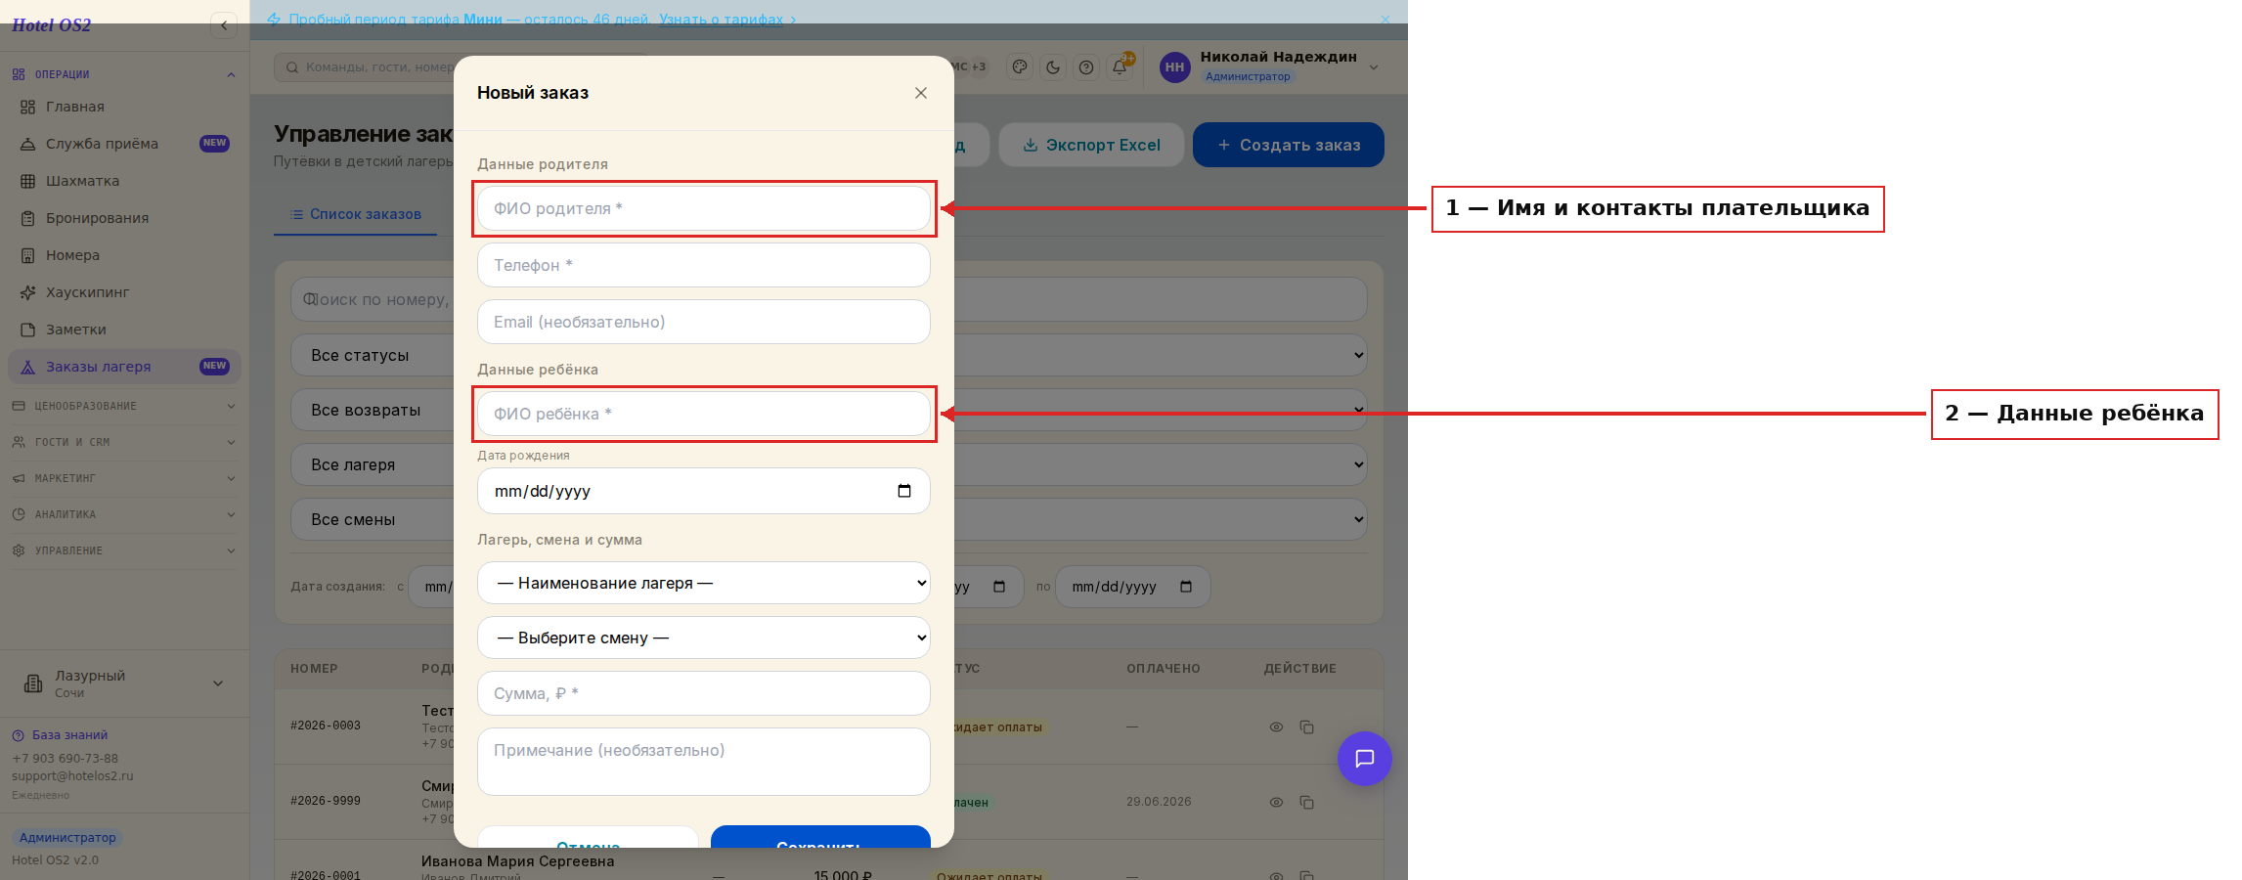This screenshot has width=2242, height=880.
Task: Open the Все статусы filter dropdown
Action: pos(829,355)
